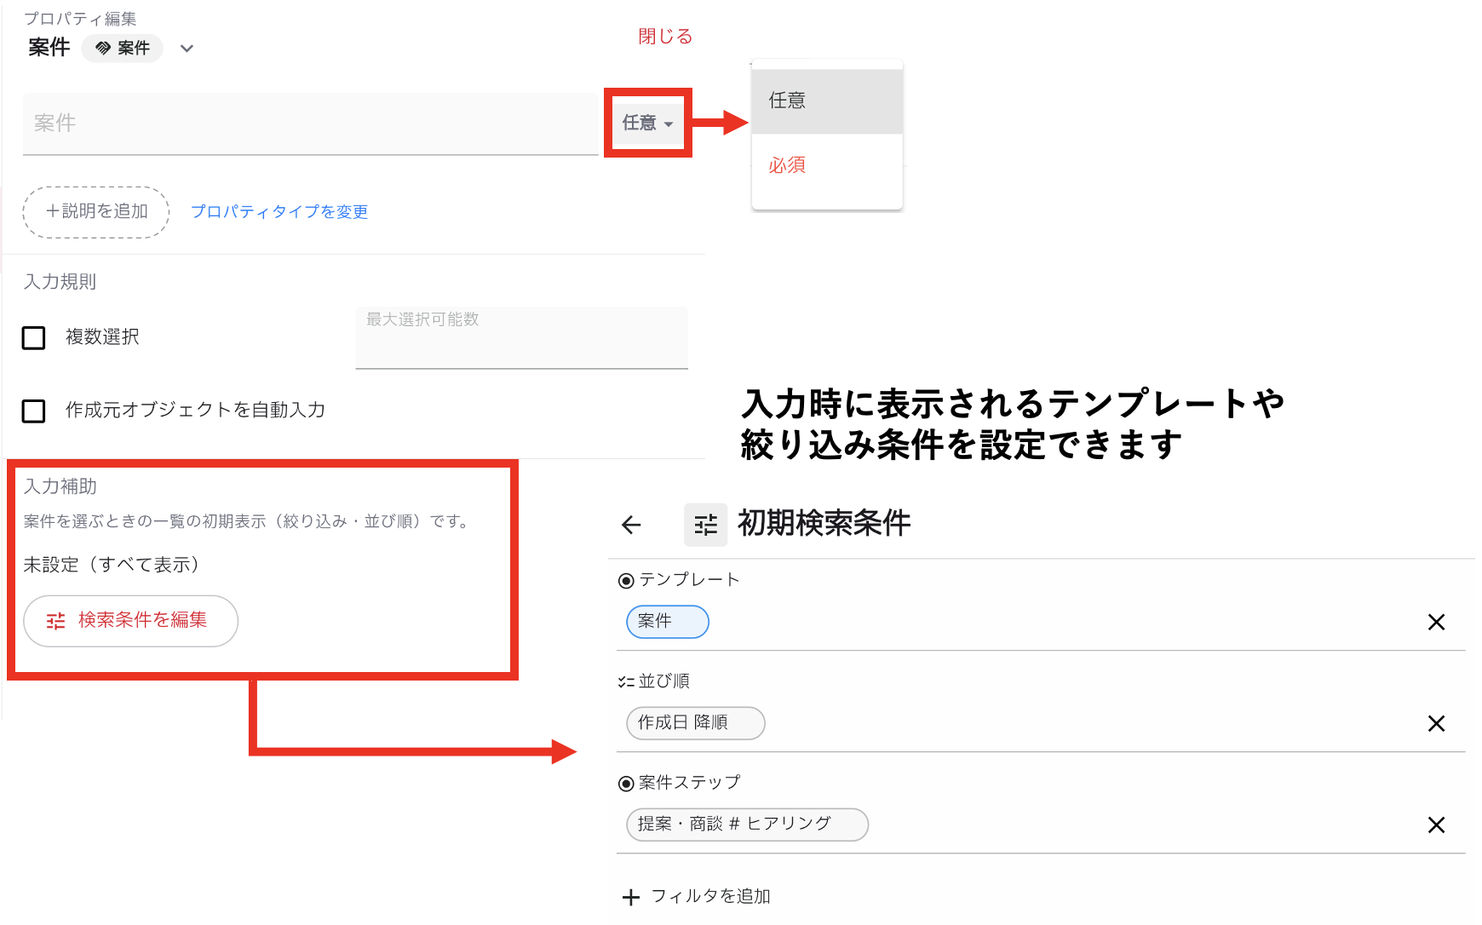This screenshot has width=1482, height=925.
Task: Click the 初期検索条件 title text
Action: point(824,524)
